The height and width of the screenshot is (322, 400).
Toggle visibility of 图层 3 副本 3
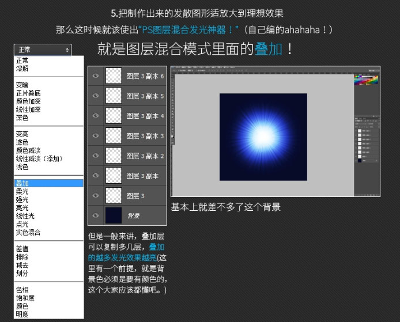click(96, 135)
